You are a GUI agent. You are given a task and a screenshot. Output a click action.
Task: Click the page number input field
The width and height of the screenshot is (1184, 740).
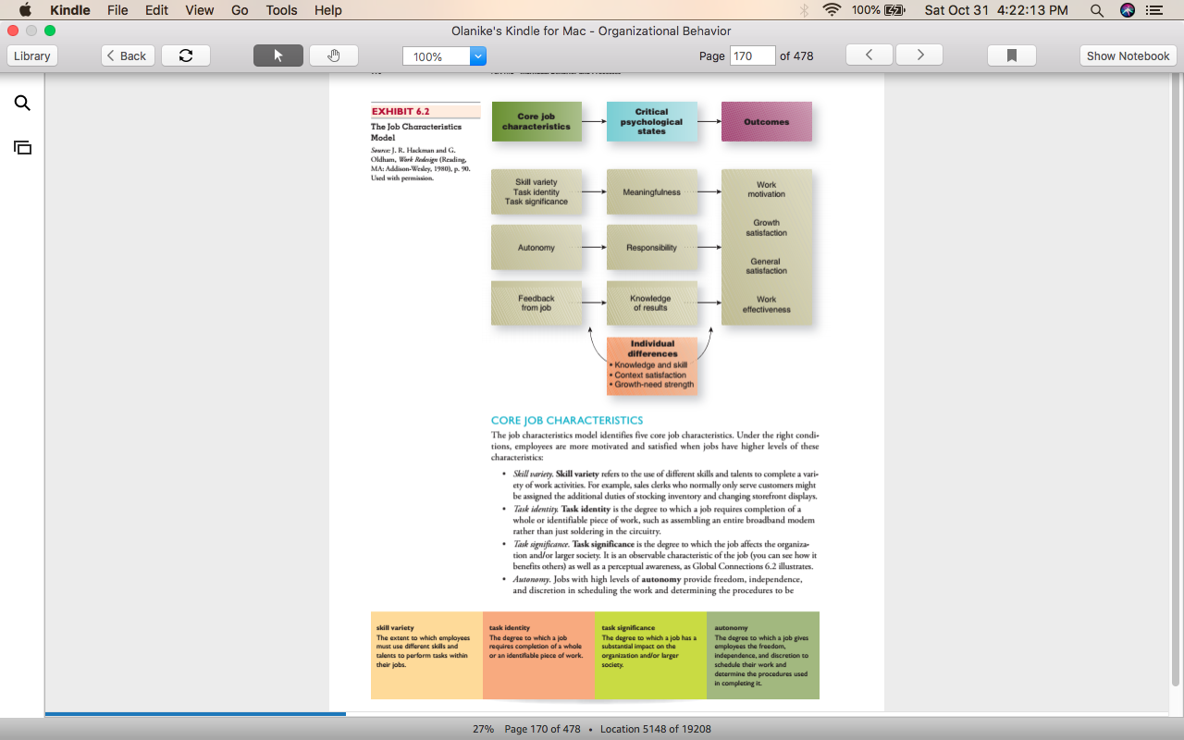(x=753, y=55)
